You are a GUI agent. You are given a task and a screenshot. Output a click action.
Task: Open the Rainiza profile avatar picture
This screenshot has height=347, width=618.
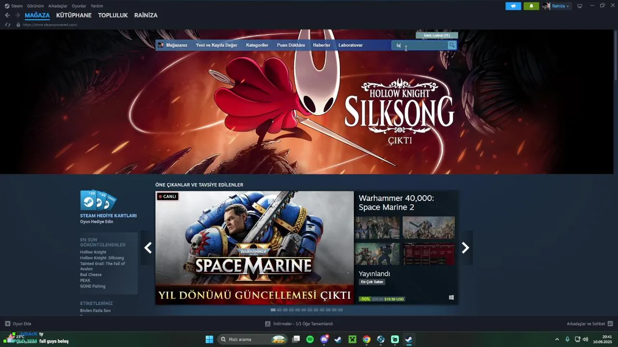click(x=546, y=6)
